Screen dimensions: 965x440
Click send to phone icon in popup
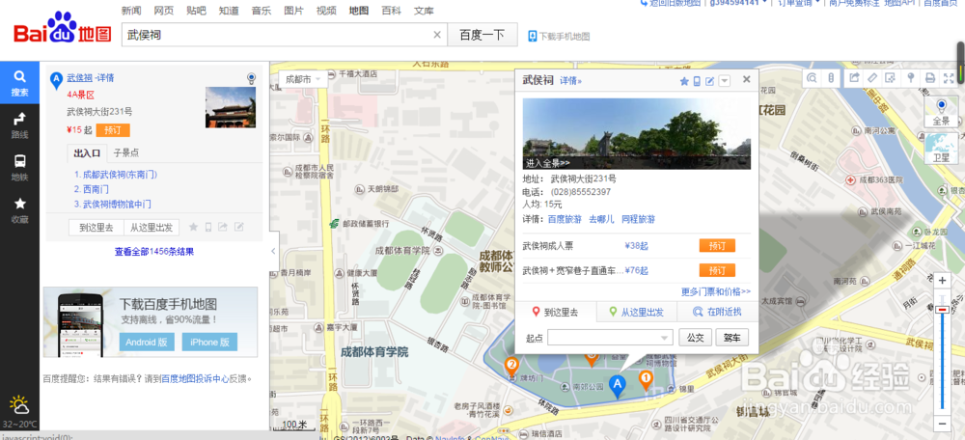[x=697, y=81]
